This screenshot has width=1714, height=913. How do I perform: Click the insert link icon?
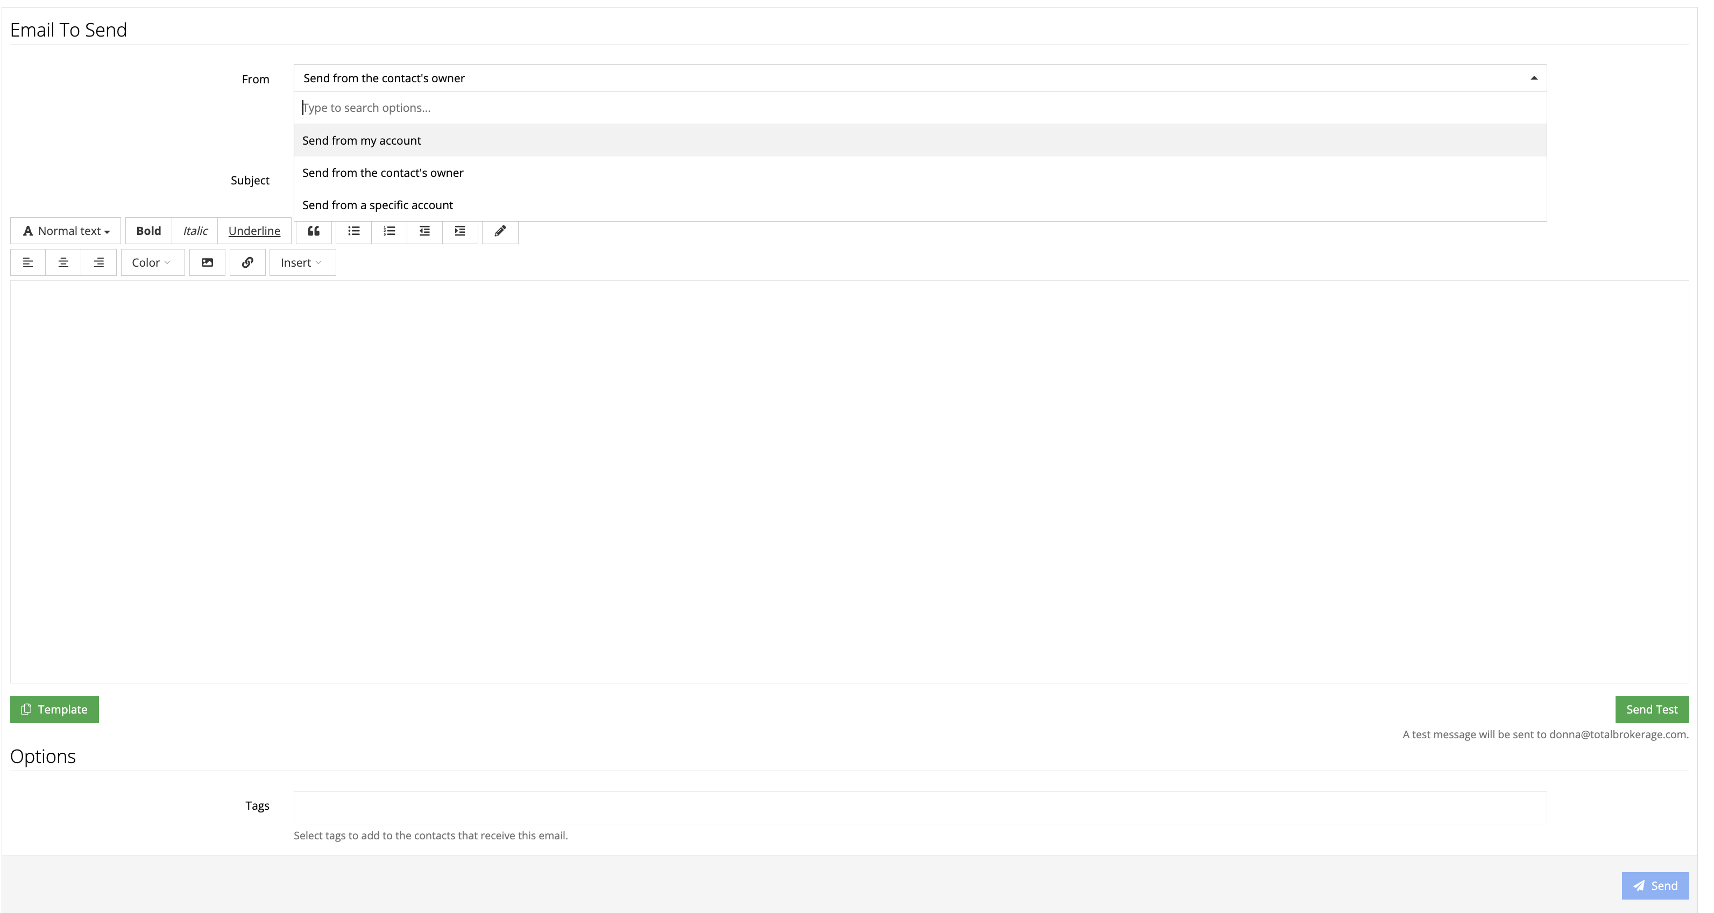(247, 262)
